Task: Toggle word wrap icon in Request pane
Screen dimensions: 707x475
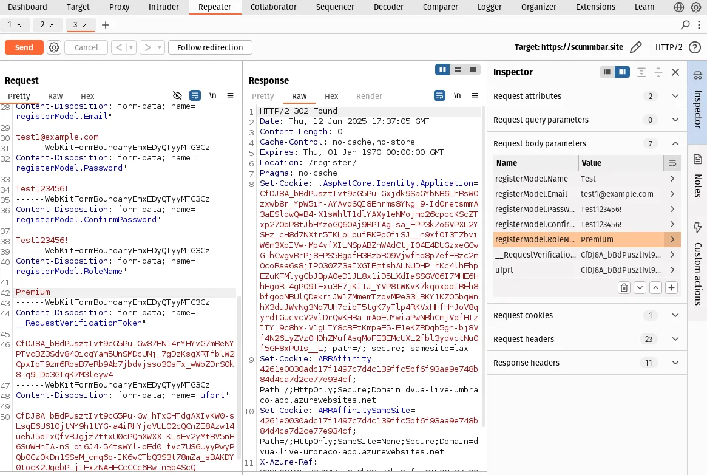Action: [x=195, y=95]
